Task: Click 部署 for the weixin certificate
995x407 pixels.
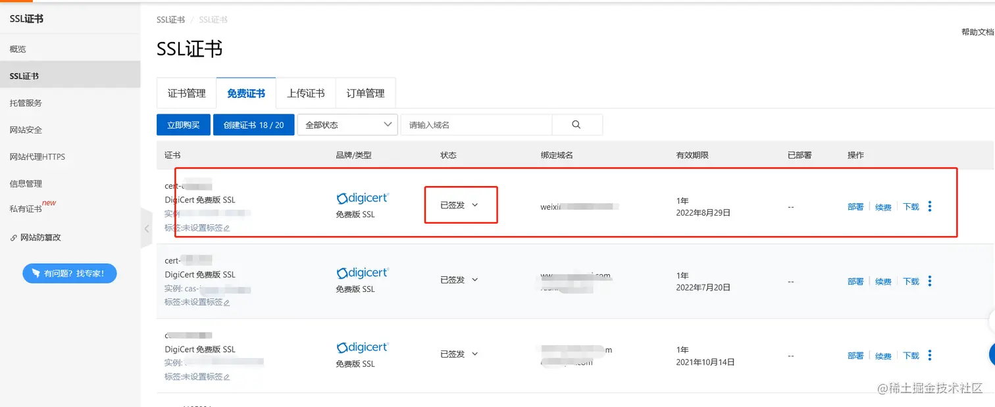Action: (855, 206)
